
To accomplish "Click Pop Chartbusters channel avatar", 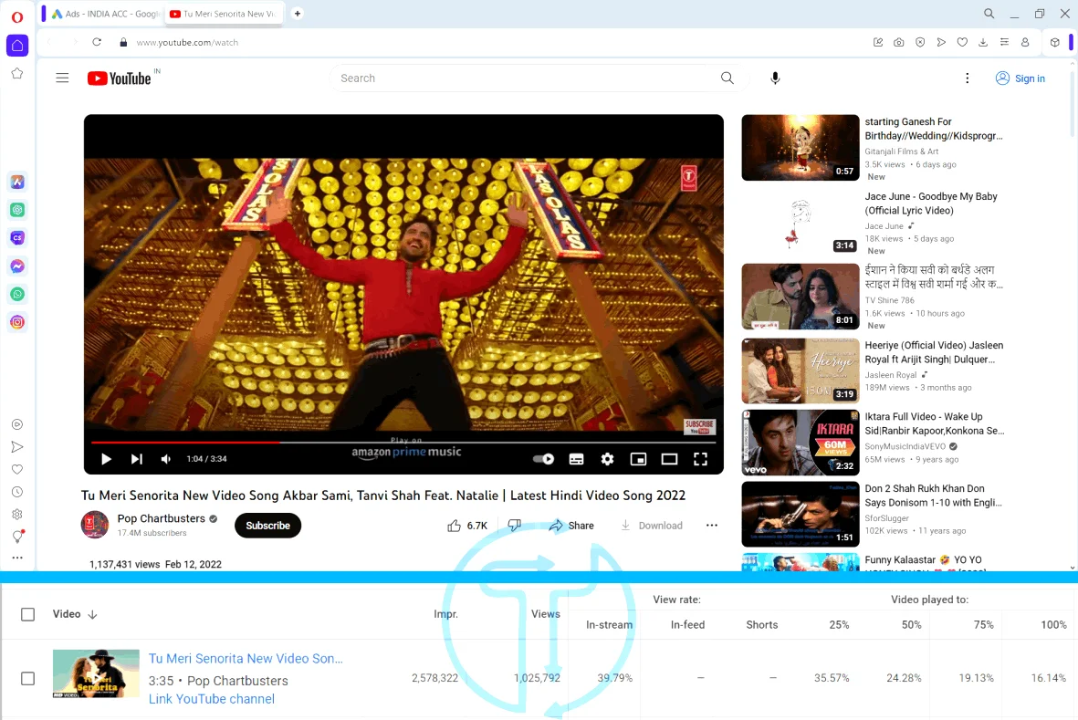I will [x=95, y=525].
